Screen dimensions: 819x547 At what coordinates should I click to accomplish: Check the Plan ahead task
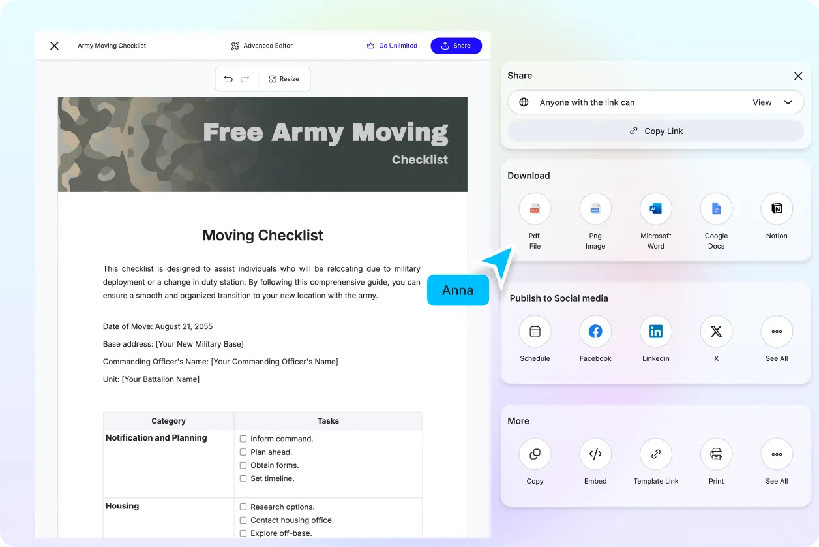point(243,452)
